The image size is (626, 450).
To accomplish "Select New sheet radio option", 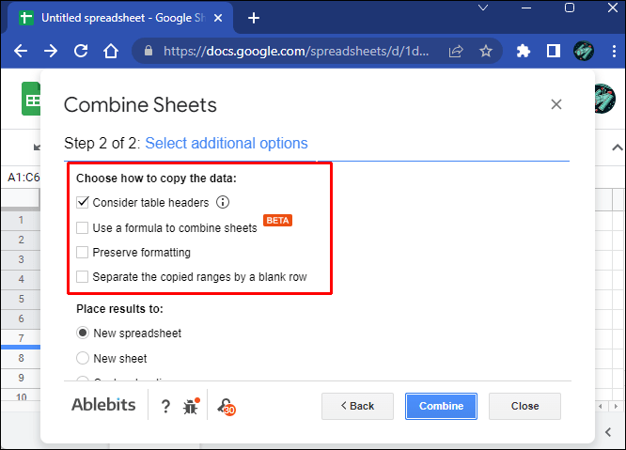I will [83, 358].
